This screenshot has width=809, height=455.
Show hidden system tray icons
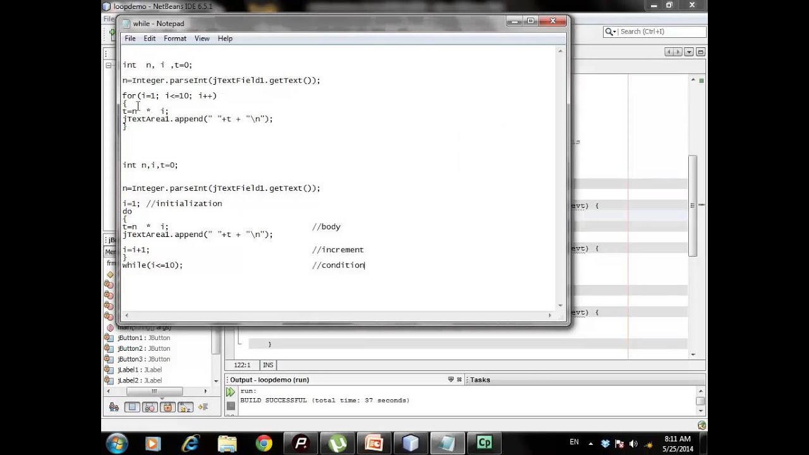click(591, 444)
